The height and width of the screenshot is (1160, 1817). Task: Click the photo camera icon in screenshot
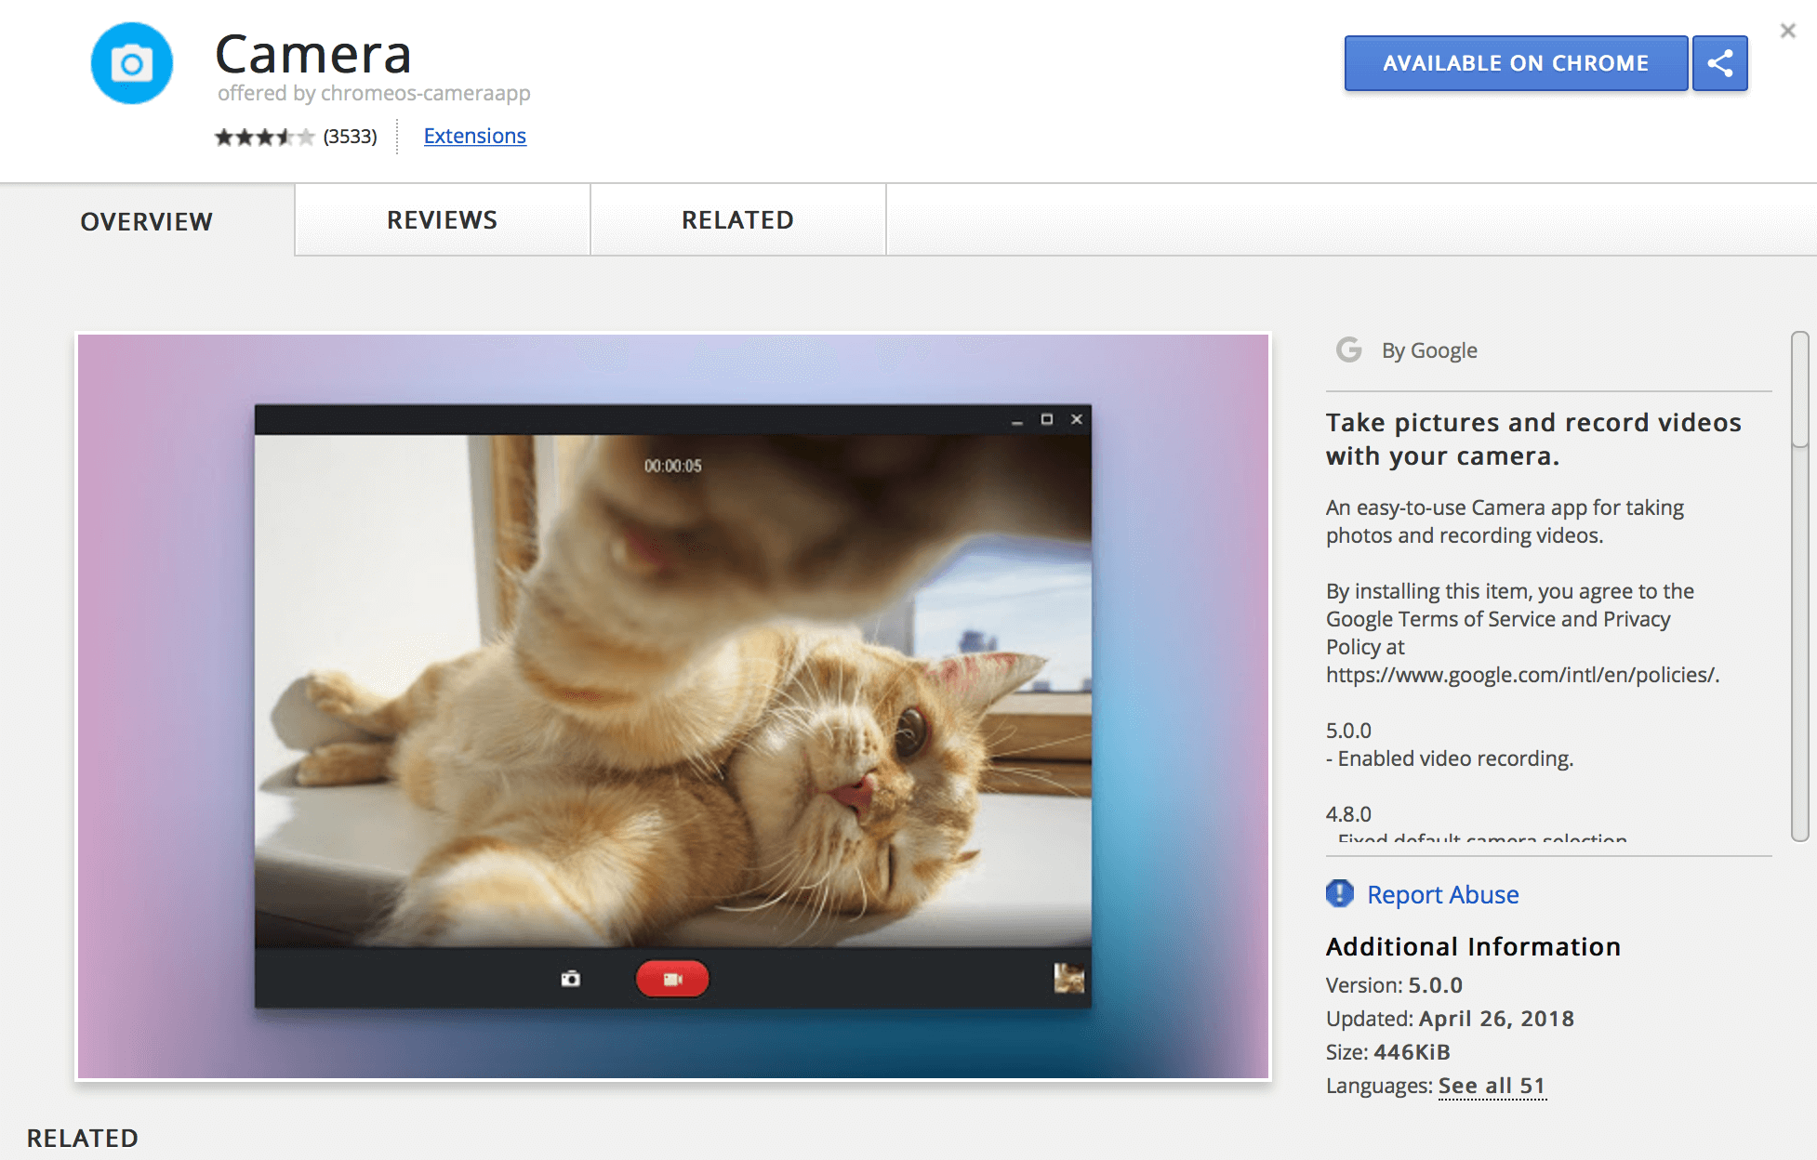[571, 979]
